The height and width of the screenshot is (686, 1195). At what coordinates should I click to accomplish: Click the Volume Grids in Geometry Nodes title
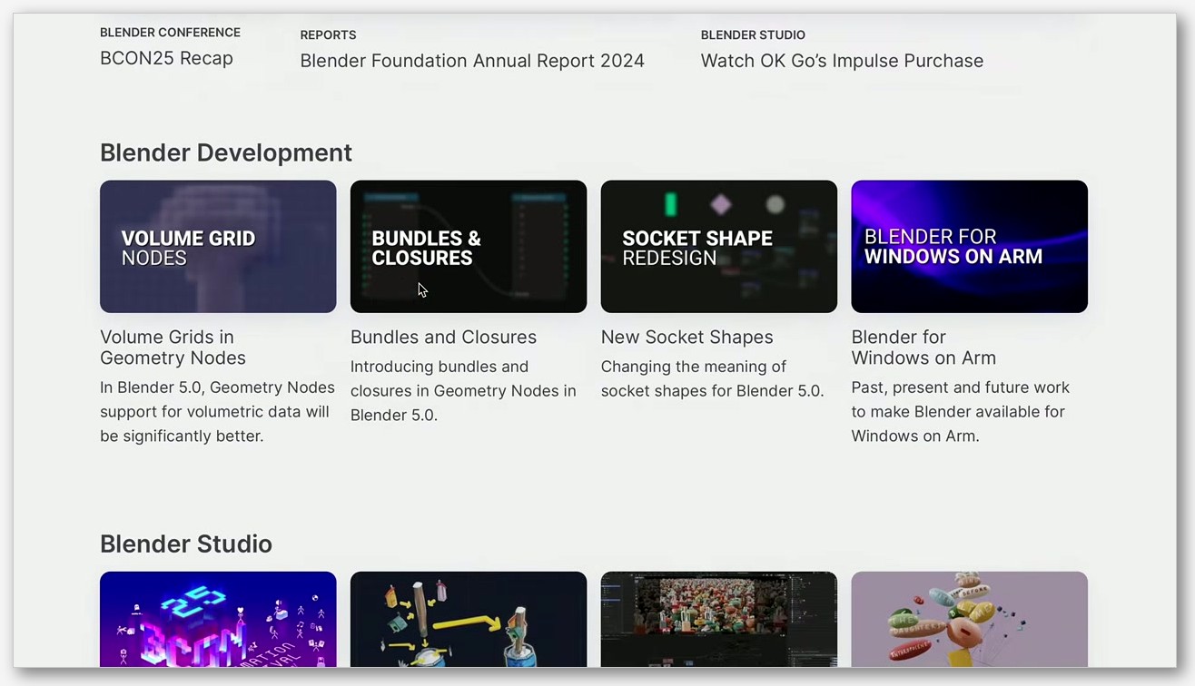pyautogui.click(x=173, y=348)
